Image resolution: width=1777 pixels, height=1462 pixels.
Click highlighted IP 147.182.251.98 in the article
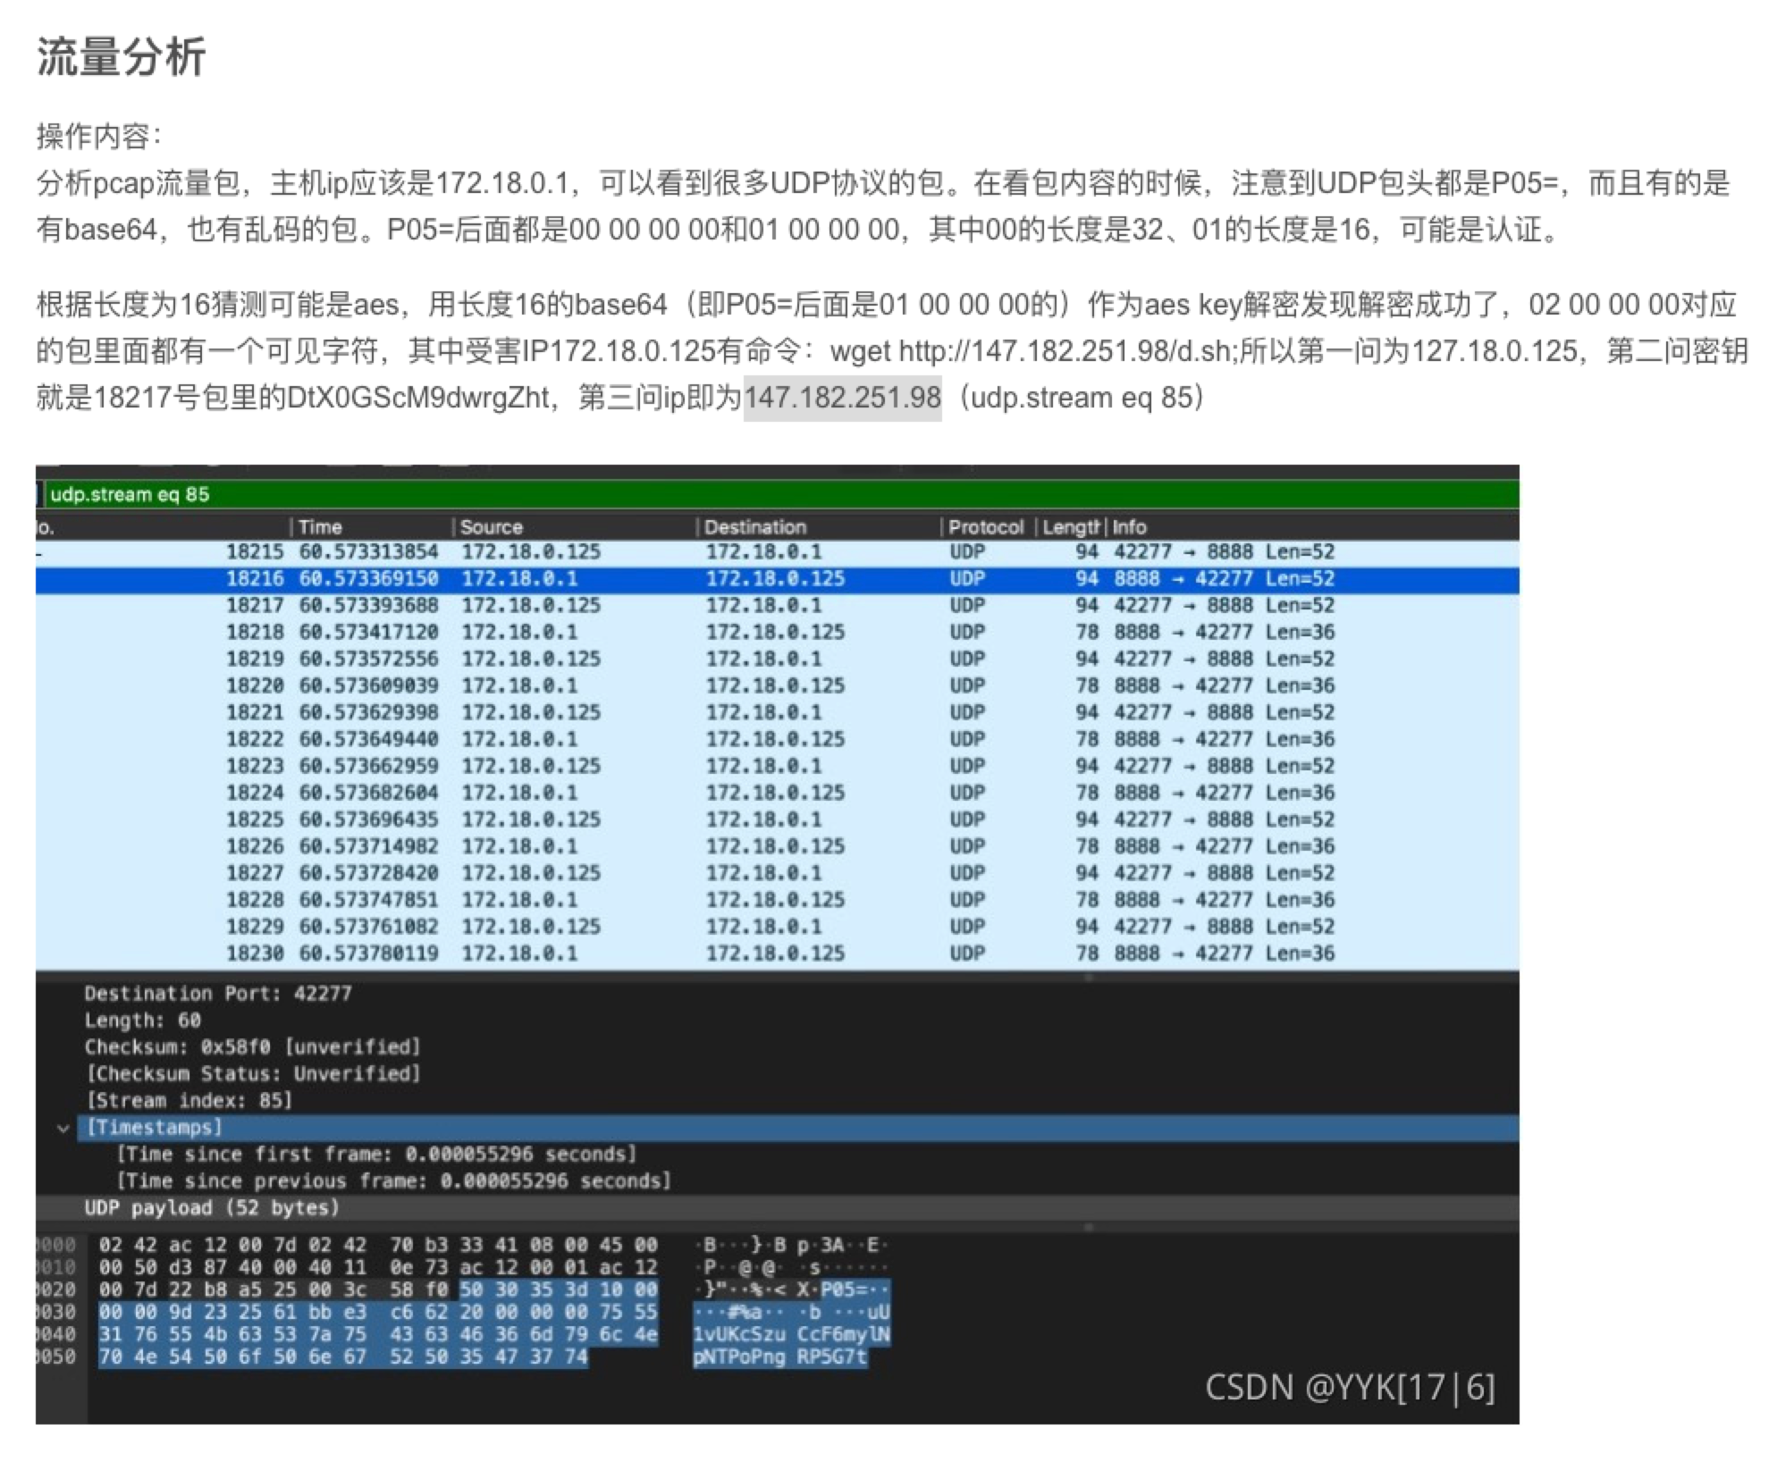pyautogui.click(x=842, y=398)
